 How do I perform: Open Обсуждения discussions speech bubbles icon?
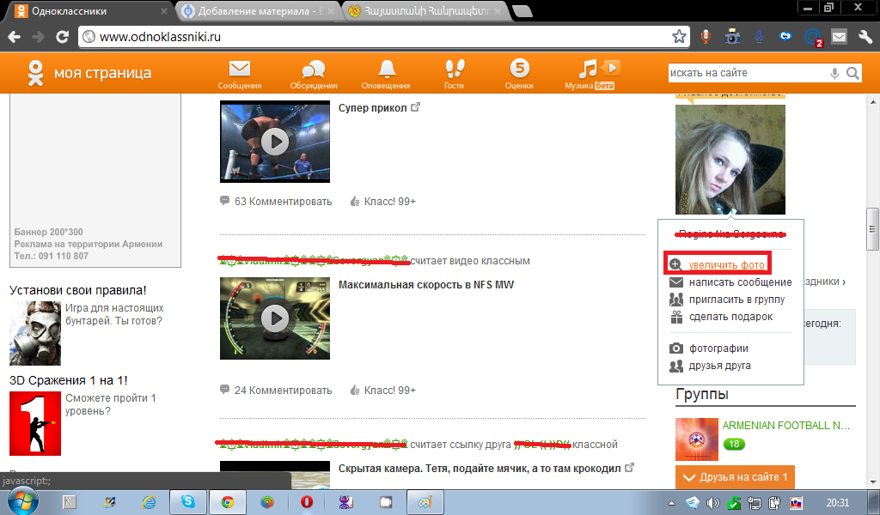coord(313,70)
